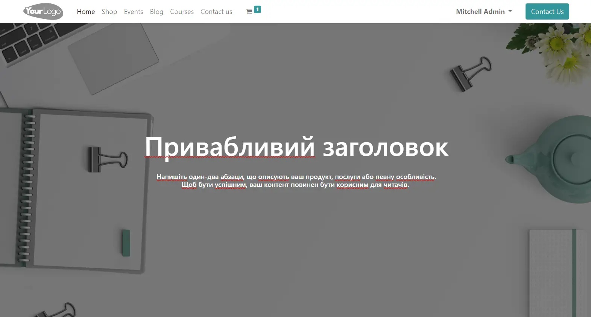Screen dimensions: 591x317
Task: Open the shopping cart icon
Action: click(x=249, y=12)
